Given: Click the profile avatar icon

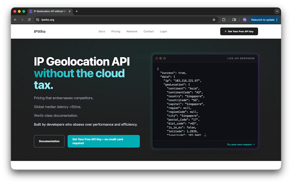Looking at the screenshot, I should pos(245,19).
